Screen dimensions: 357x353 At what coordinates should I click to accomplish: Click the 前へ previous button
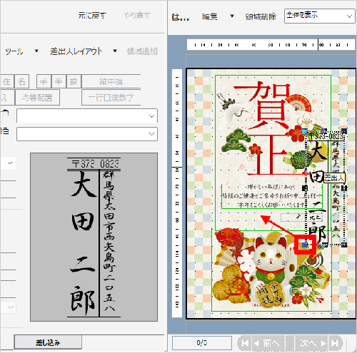point(267,343)
